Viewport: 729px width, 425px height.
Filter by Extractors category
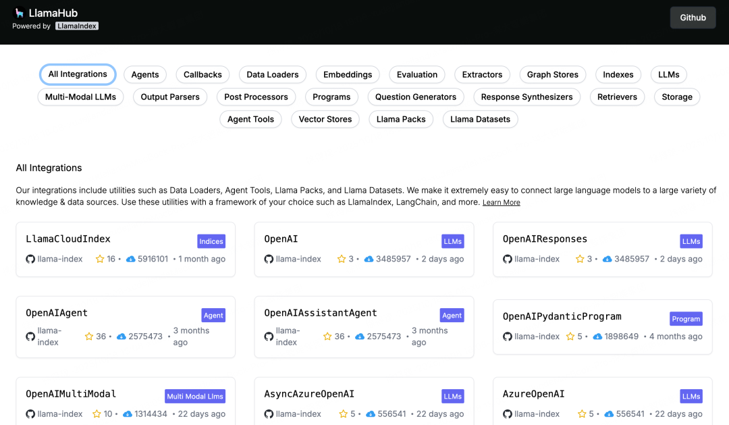(482, 74)
